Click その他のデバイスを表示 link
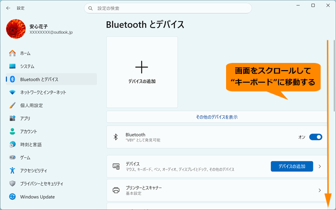This screenshot has height=210, width=336. pyautogui.click(x=216, y=117)
